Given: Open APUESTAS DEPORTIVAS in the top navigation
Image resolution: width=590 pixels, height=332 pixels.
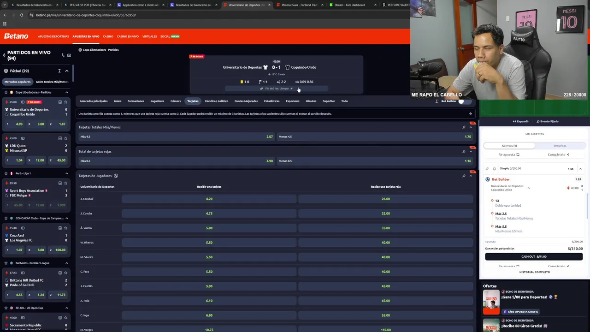Looking at the screenshot, I should coord(53,36).
